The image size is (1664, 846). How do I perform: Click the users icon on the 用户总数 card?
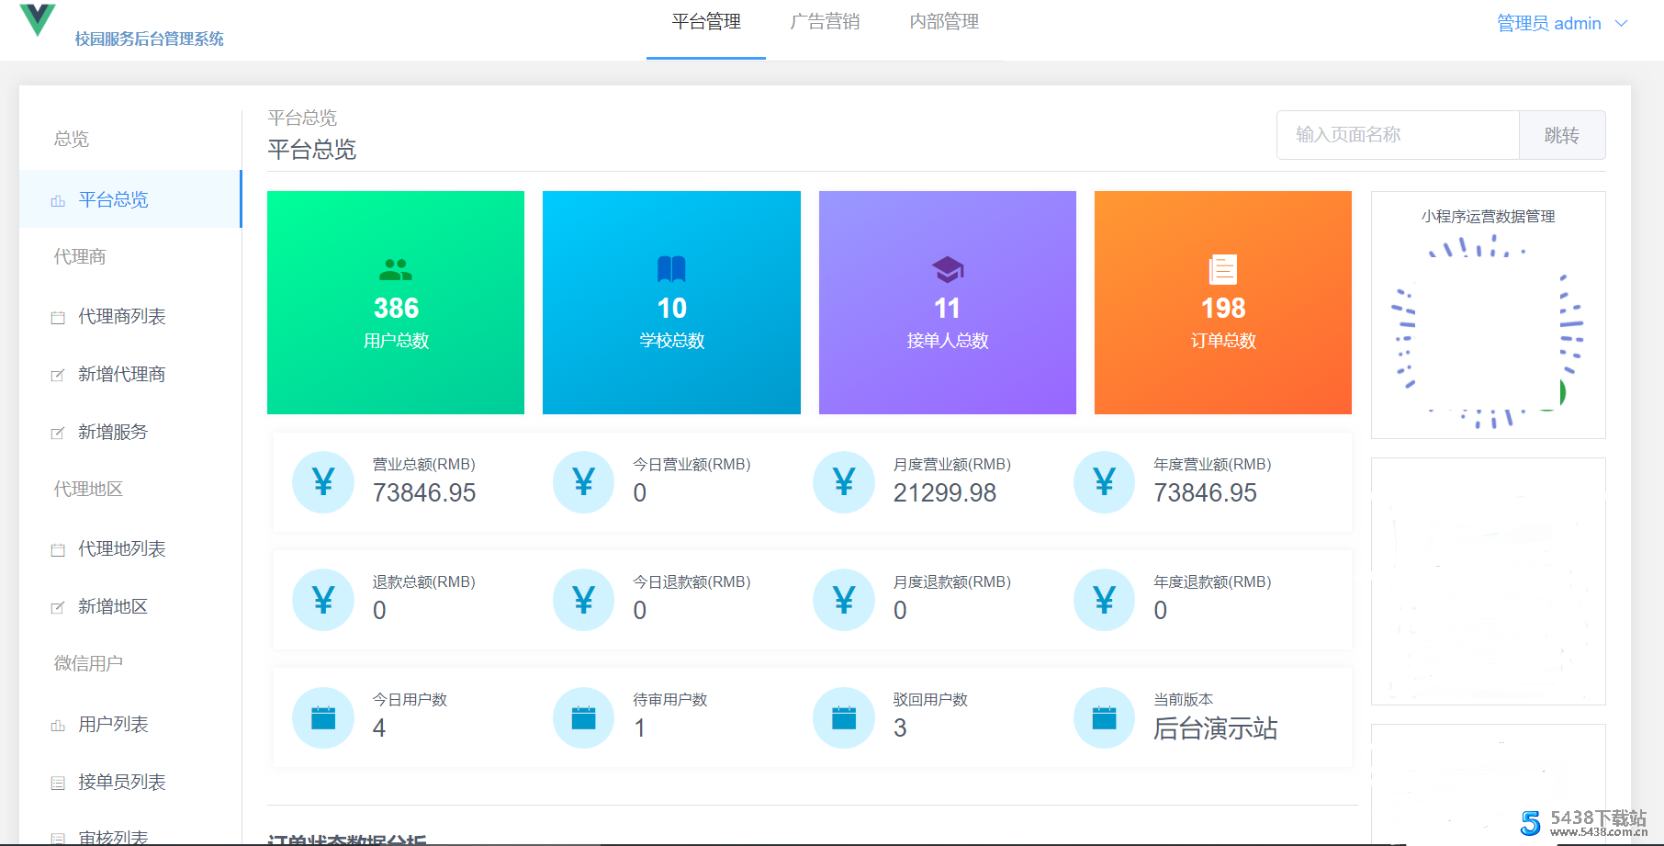(395, 269)
